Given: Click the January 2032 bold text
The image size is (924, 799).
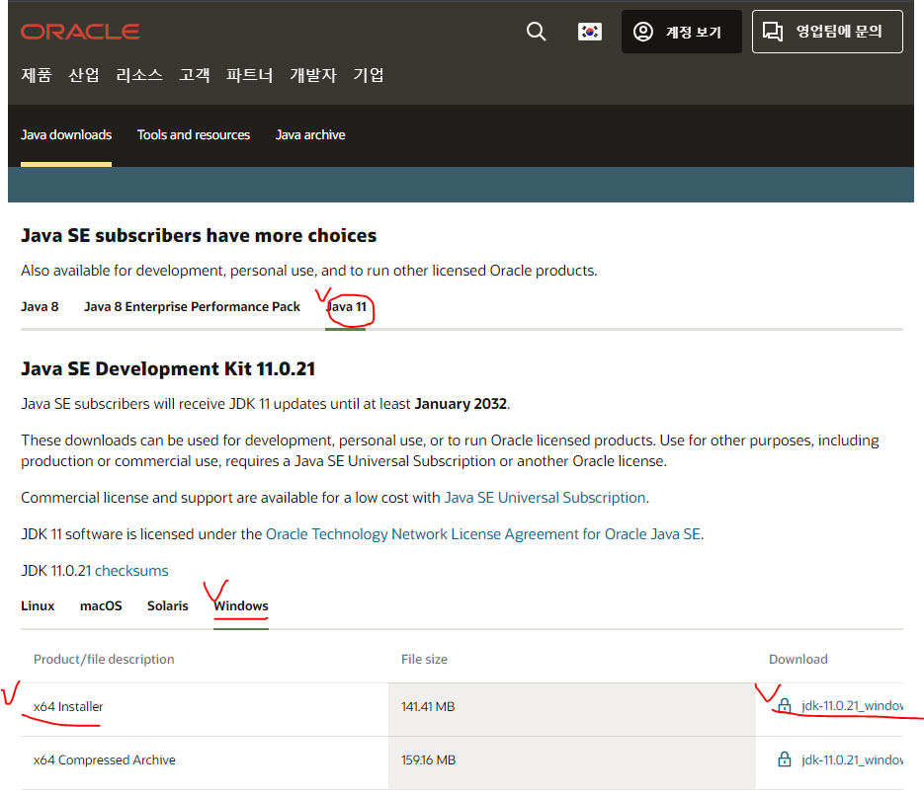Looking at the screenshot, I should coord(461,404).
